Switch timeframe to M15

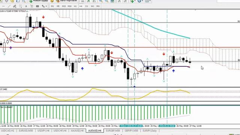64,6
